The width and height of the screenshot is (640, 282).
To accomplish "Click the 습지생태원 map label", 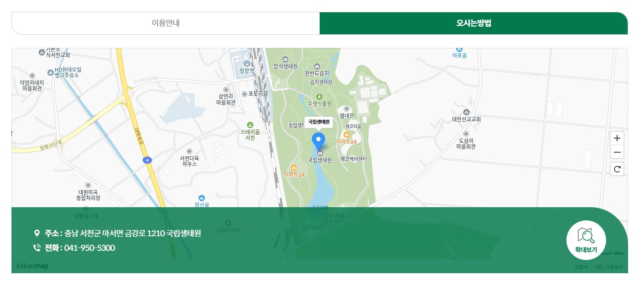I will (x=321, y=82).
